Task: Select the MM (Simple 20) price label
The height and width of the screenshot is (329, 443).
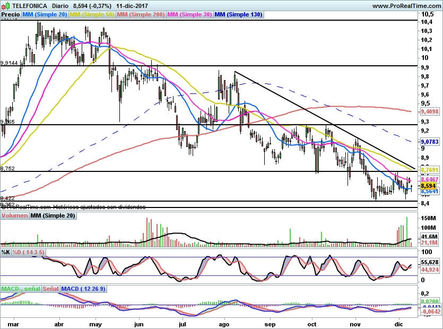Action: click(x=45, y=14)
